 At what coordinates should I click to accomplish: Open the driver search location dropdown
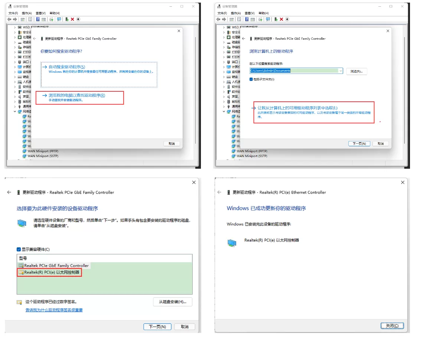(x=341, y=71)
